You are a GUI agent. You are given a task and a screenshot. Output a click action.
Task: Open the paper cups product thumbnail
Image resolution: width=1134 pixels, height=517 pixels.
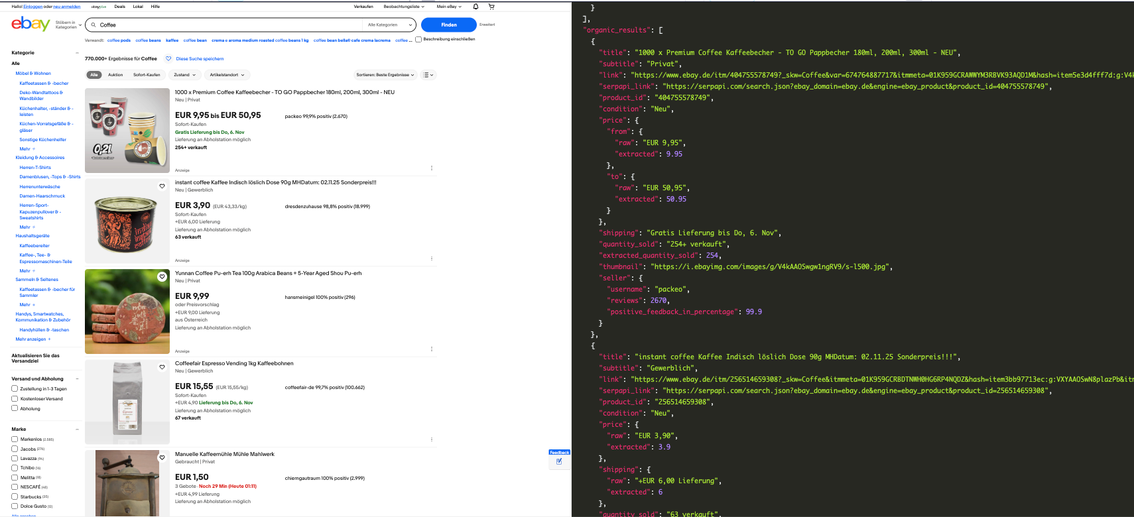[x=127, y=131]
